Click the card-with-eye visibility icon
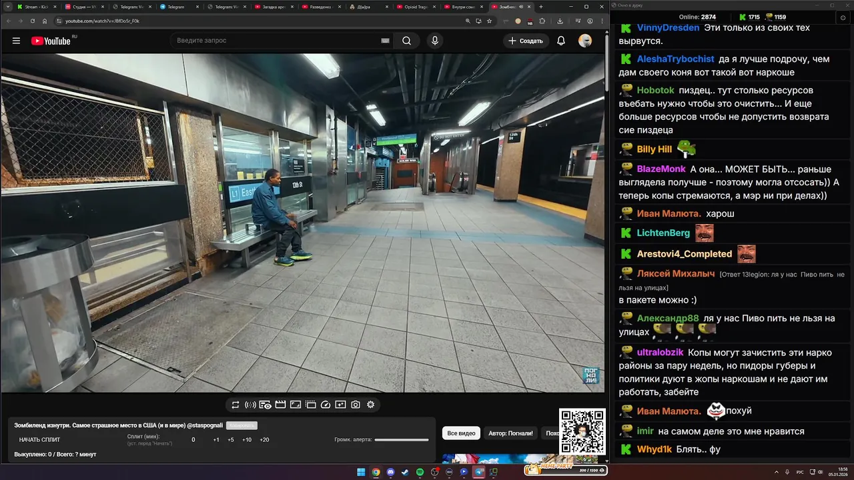The image size is (854, 480). (x=266, y=405)
